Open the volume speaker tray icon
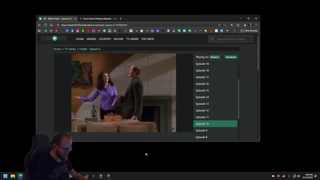Viewport: 320px width, 180px height. click(x=298, y=176)
